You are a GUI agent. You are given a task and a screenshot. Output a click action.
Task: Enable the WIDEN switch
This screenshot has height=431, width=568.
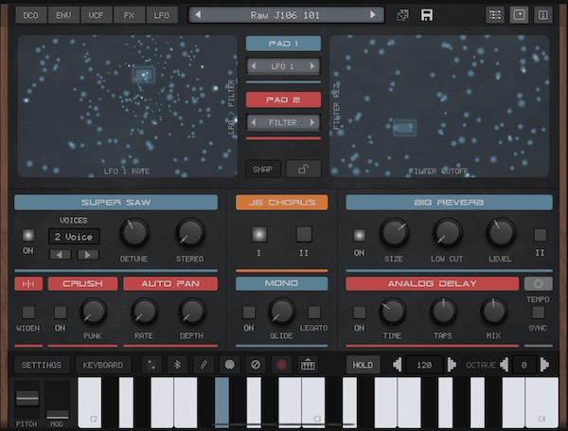point(28,312)
